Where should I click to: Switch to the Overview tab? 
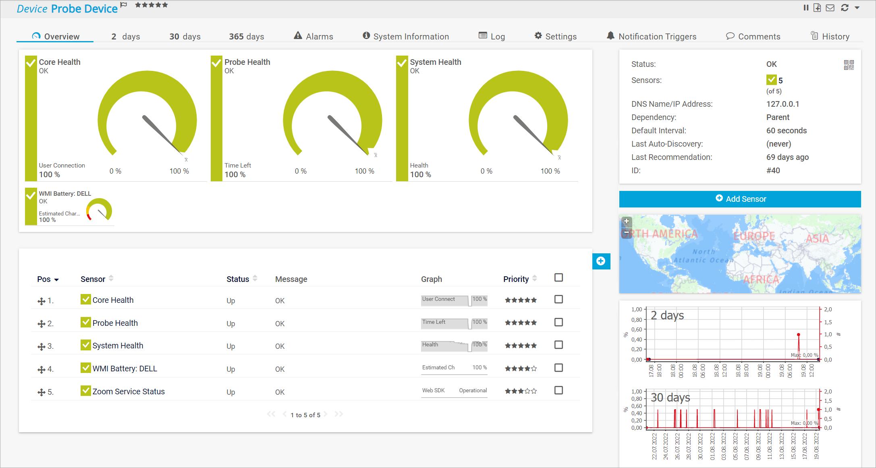pyautogui.click(x=55, y=36)
